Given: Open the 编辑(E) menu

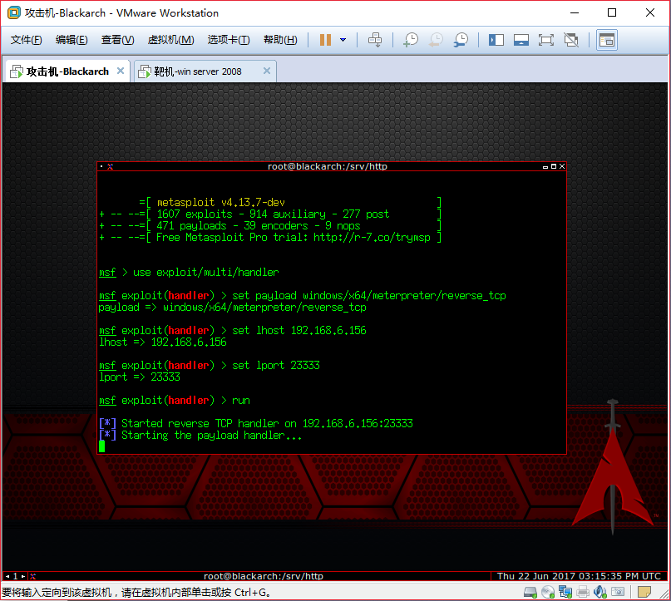Looking at the screenshot, I should 72,40.
